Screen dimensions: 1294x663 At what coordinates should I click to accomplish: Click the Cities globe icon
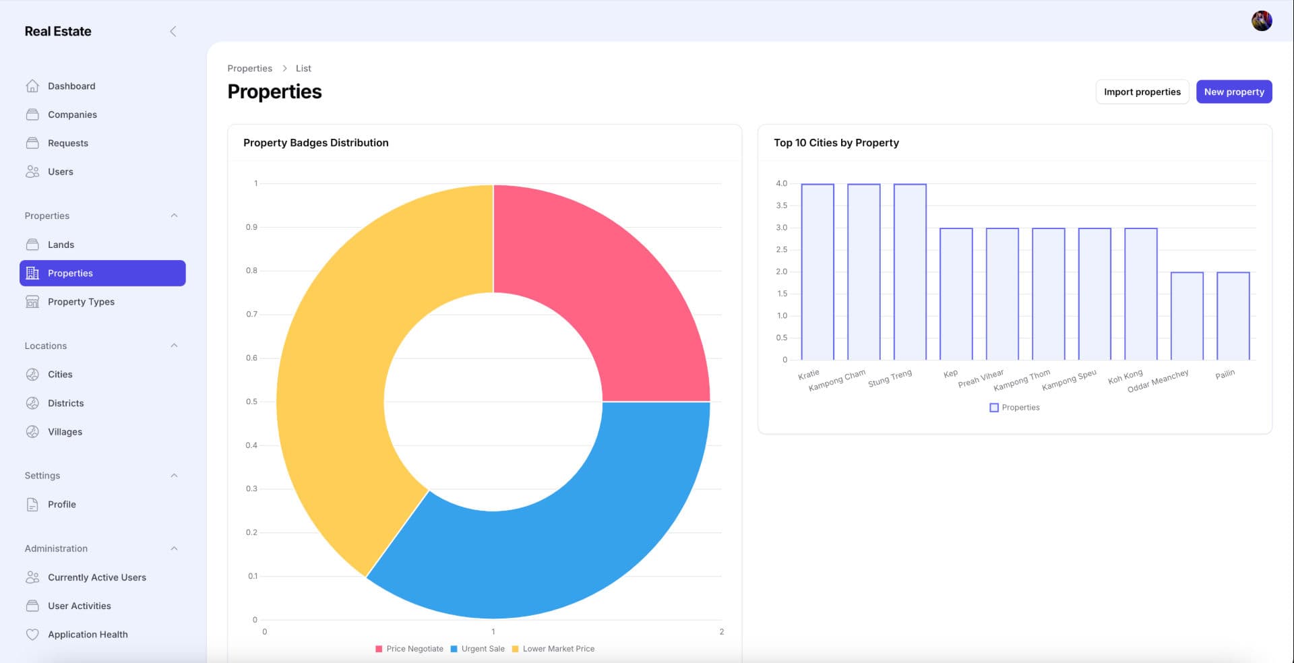point(32,375)
